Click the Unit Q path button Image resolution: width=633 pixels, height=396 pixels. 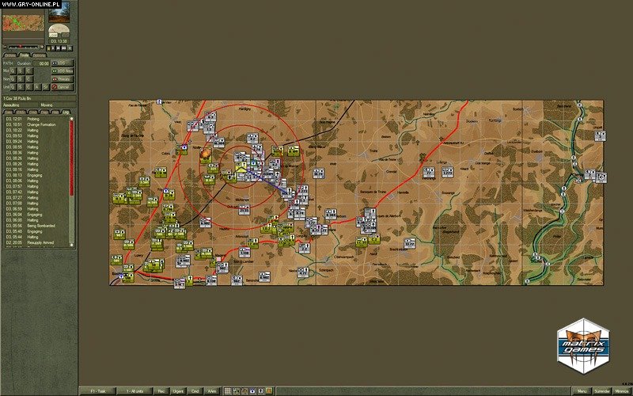pyautogui.click(x=13, y=87)
